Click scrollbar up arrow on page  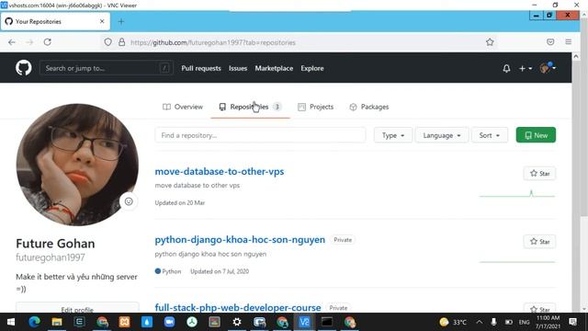pyautogui.click(x=576, y=57)
